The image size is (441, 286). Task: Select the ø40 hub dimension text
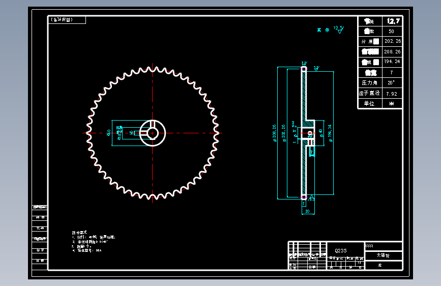[x=320, y=133]
